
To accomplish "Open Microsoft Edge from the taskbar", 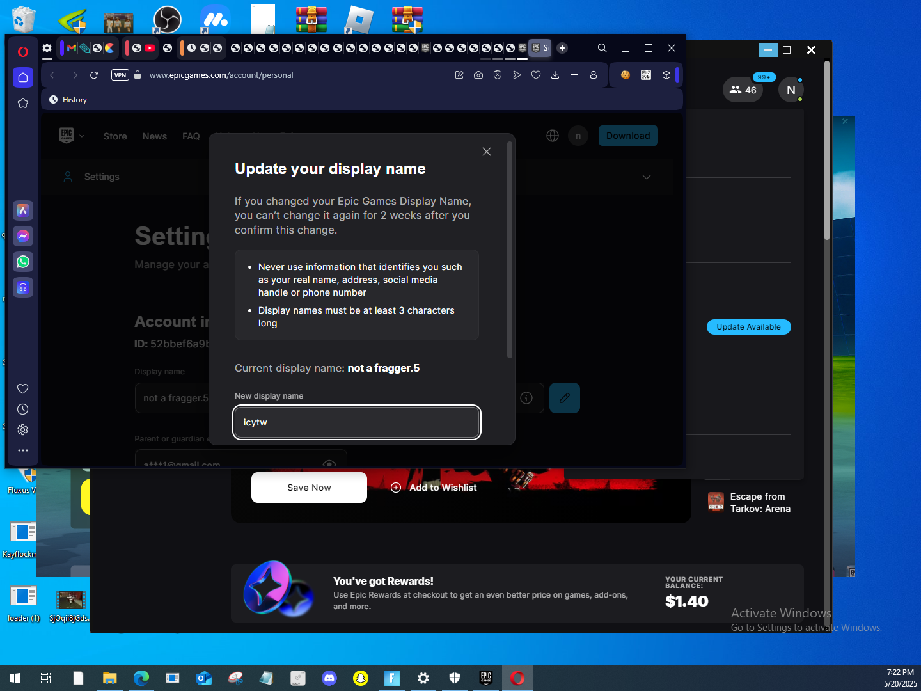I will (x=141, y=678).
